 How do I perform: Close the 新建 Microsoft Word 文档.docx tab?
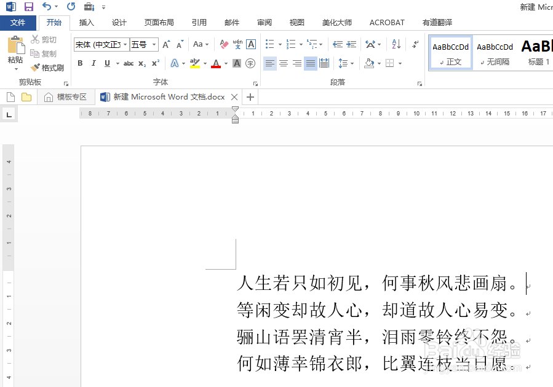click(x=234, y=97)
